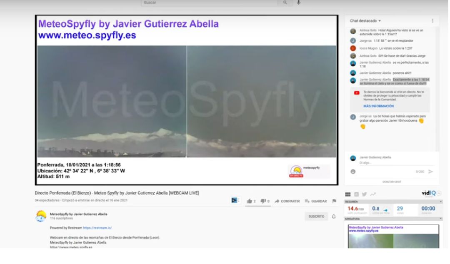Collapse the RESUMEN section arrow

click(x=441, y=202)
